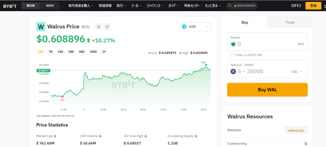Click the Market Cap info icon
This screenshot has height=147, width=326.
click(x=55, y=136)
